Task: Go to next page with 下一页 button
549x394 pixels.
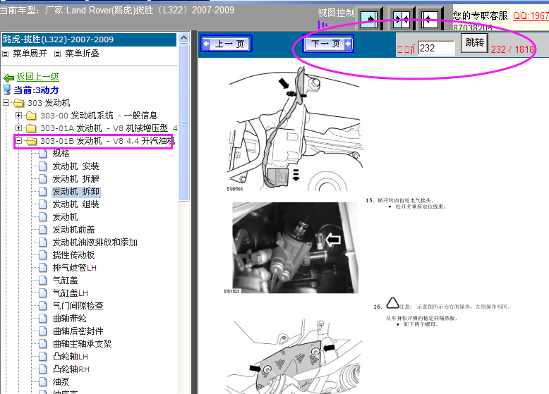Action: pyautogui.click(x=328, y=44)
